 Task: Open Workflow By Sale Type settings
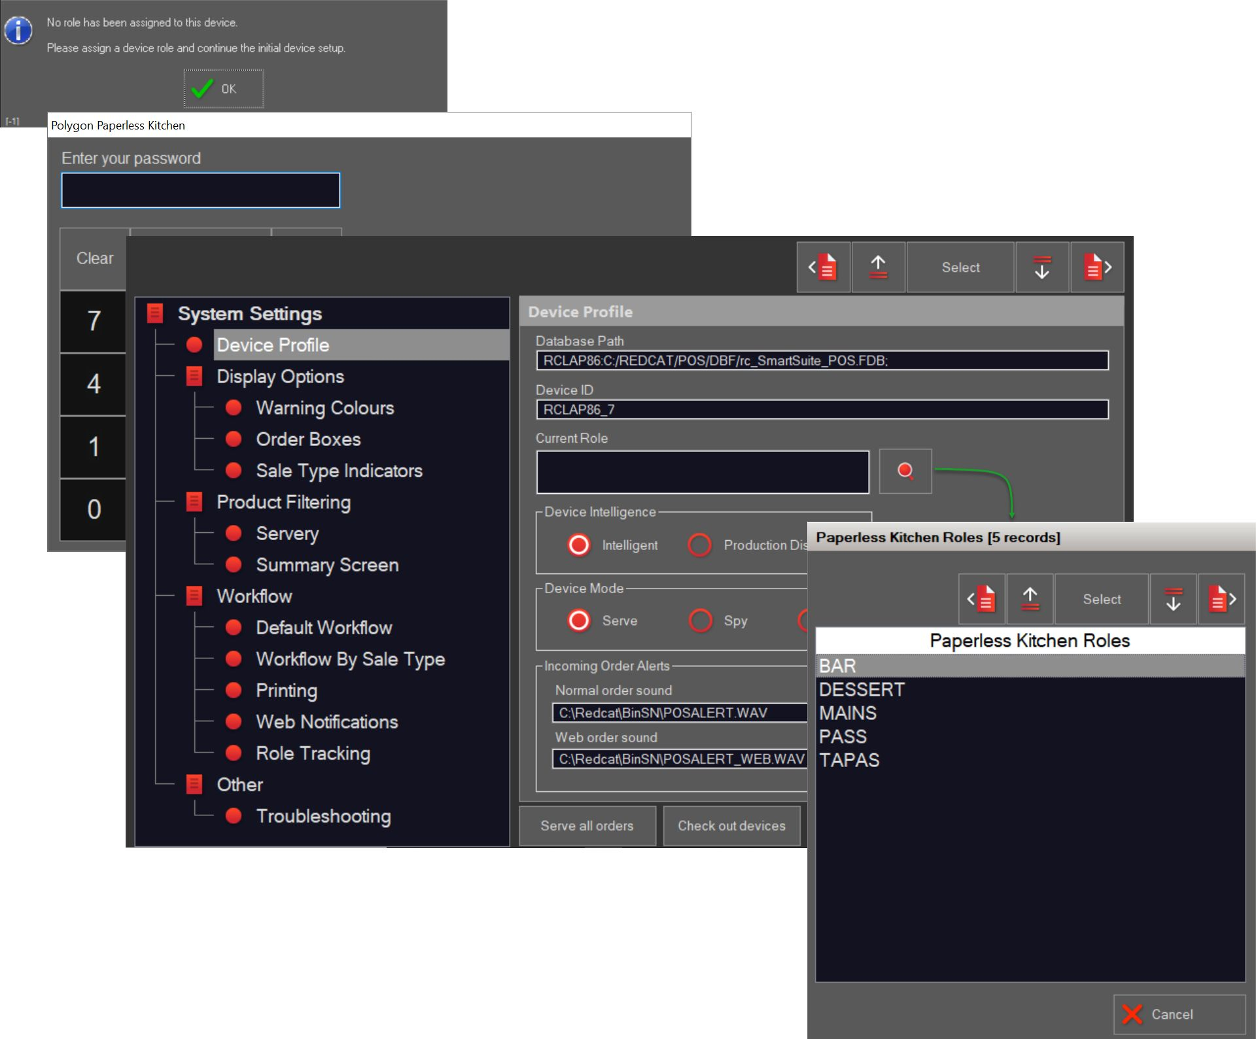tap(350, 658)
